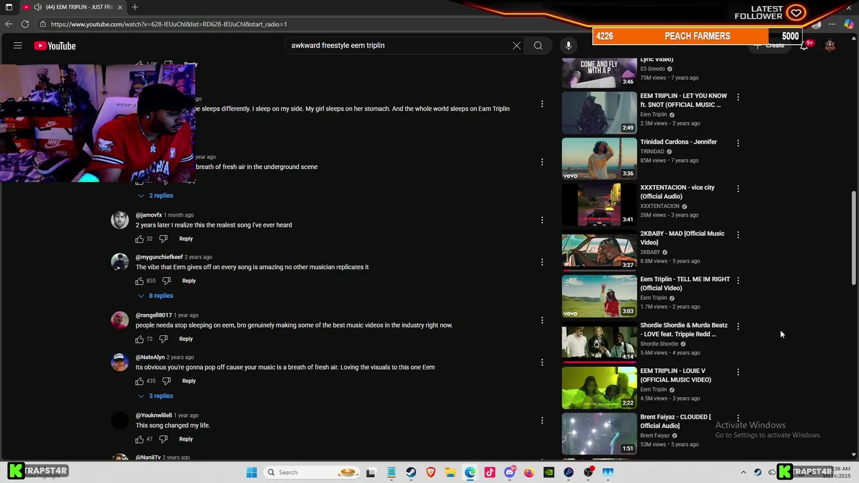The image size is (859, 483).
Task: Open options for TELL ME IM RIGHT video
Action: tap(738, 280)
